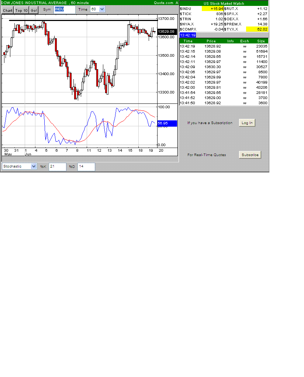The image size is (304, 377).
Task: Click the Info column header
Action: (x=231, y=41)
